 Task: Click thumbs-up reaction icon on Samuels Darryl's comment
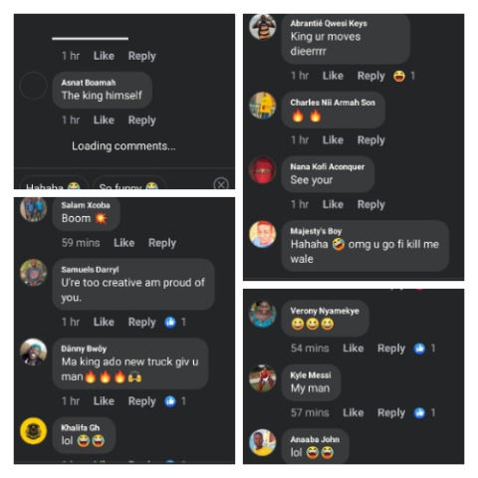point(170,322)
